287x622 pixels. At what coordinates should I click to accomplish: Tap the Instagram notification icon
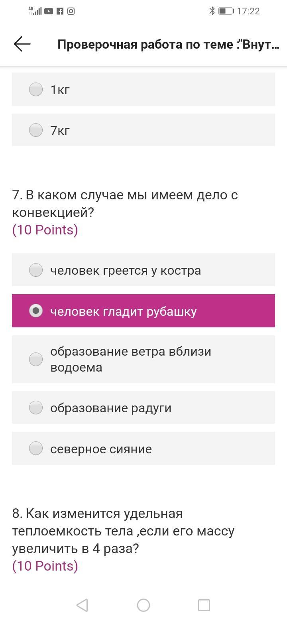click(71, 11)
